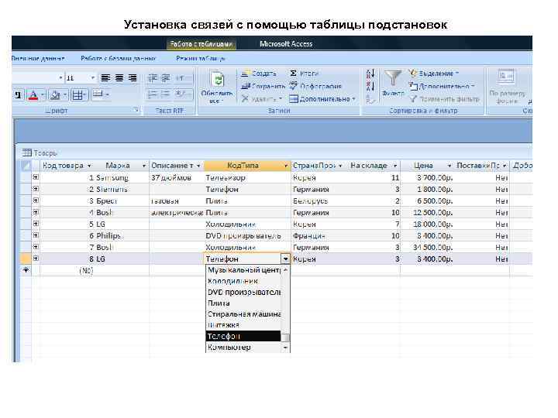Screen dimensions: 558x418
Task: Click the Обновить все refresh icon
Action: coord(218,79)
